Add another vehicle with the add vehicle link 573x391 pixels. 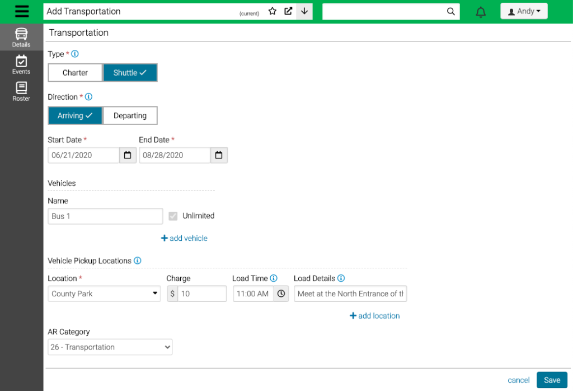pyautogui.click(x=184, y=238)
